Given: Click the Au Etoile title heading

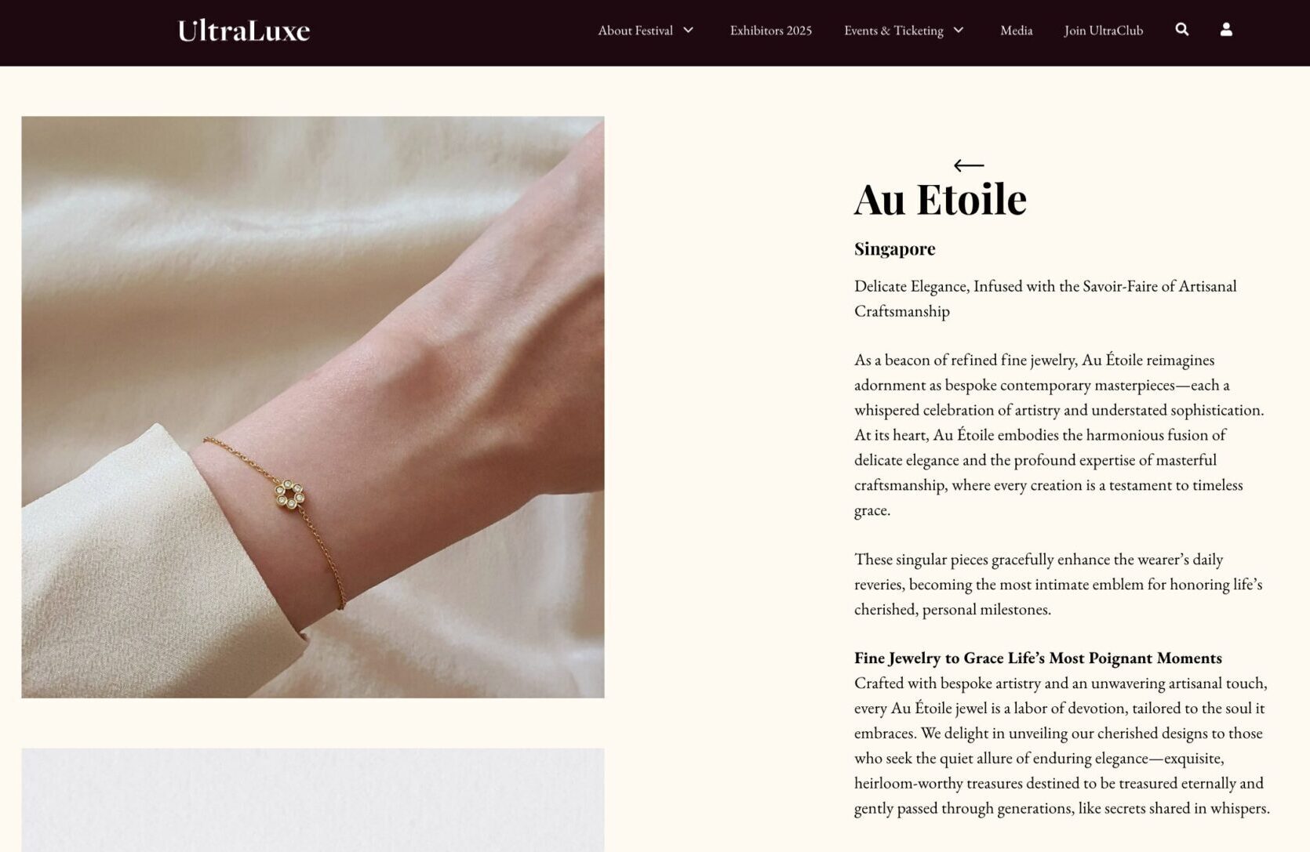Looking at the screenshot, I should coord(940,199).
